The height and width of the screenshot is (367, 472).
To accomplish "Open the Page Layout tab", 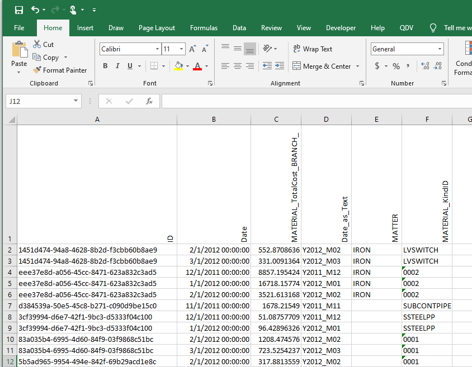I will pos(157,28).
